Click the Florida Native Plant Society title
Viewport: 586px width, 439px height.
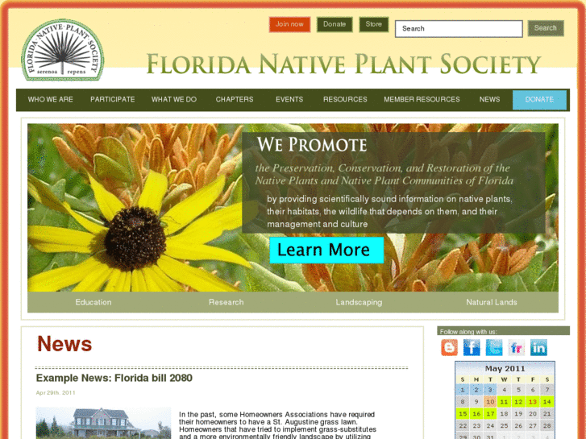pyautogui.click(x=343, y=64)
